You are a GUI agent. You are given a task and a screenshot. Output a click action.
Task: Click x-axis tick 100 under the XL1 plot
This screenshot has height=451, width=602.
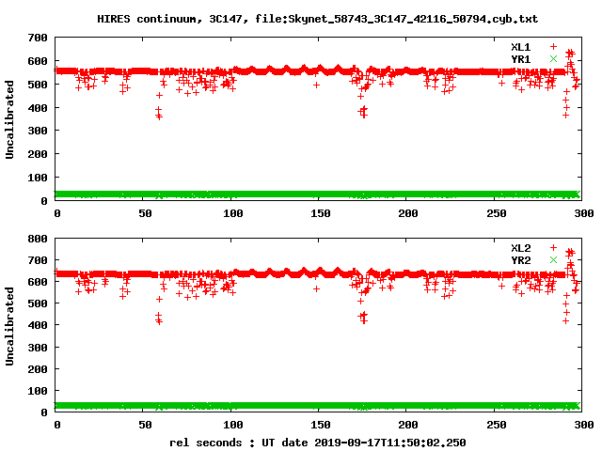tap(233, 213)
